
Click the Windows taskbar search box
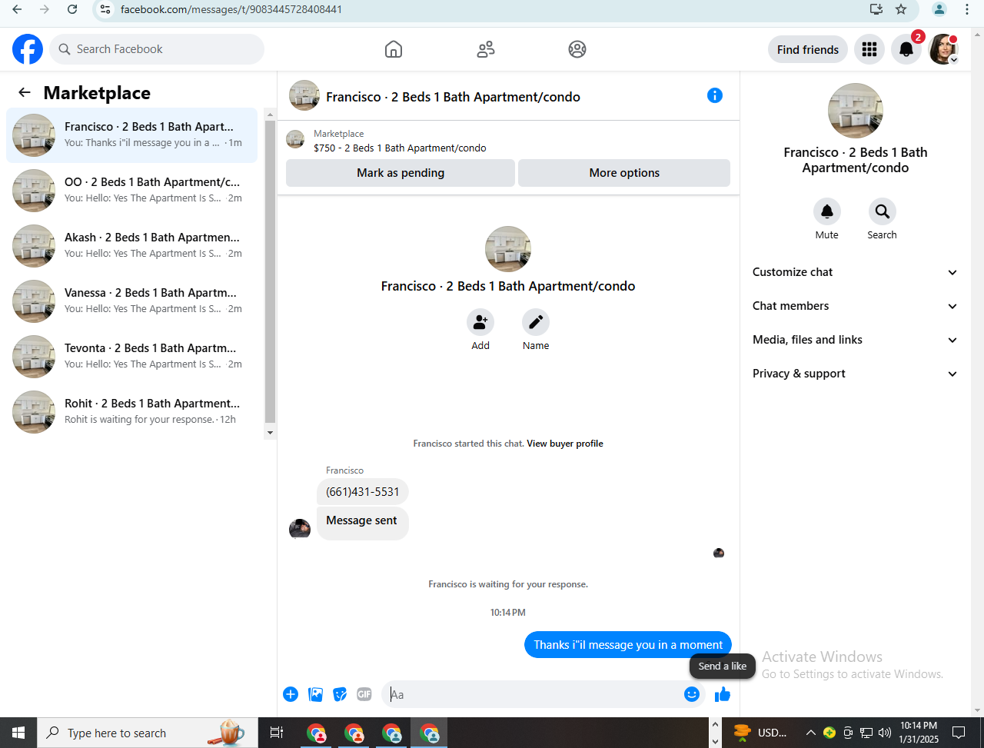(x=147, y=733)
